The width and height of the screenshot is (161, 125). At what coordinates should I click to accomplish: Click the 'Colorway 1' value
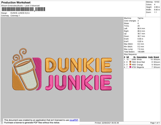pyautogui.click(x=15, y=16)
